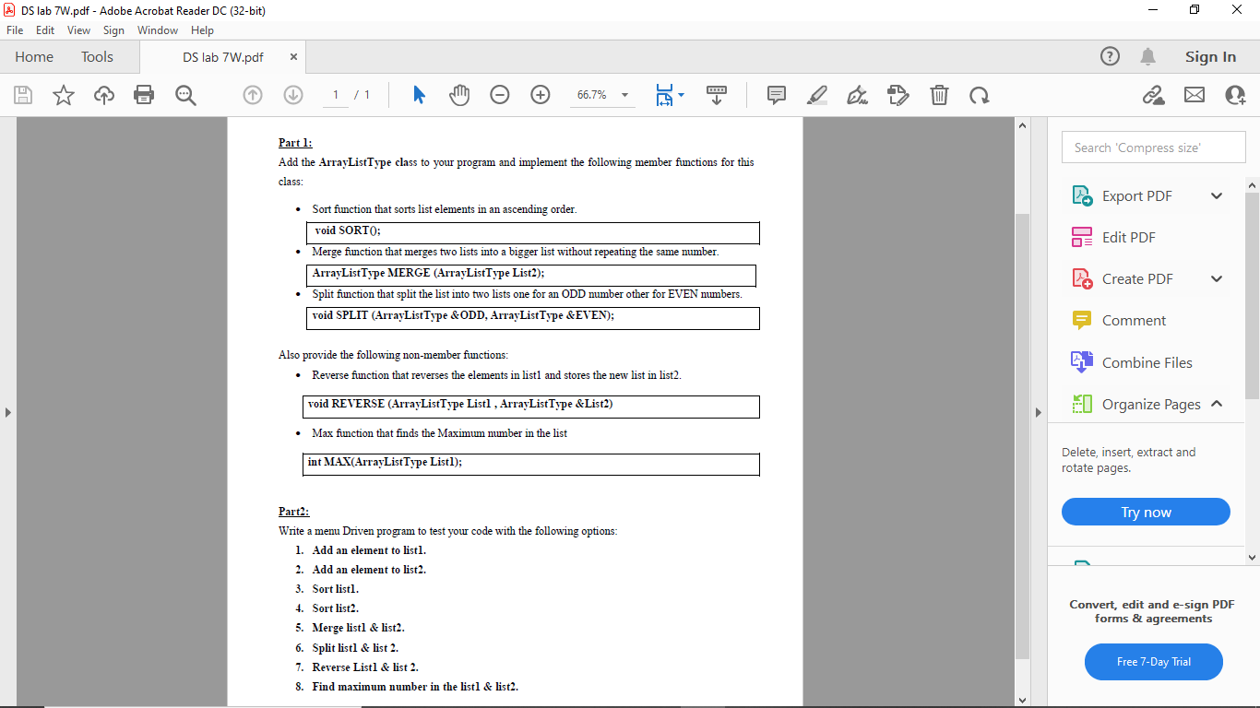Screen dimensions: 1260x708
Task: Open the Add Sticky Note comment tool
Action: click(x=776, y=94)
